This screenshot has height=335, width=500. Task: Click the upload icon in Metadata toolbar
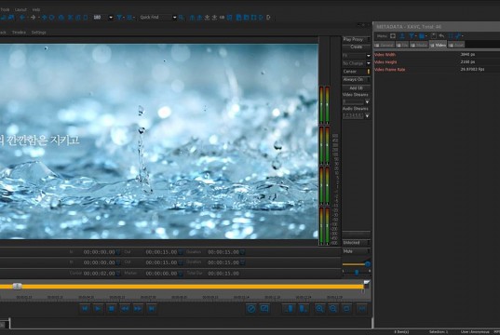402,36
